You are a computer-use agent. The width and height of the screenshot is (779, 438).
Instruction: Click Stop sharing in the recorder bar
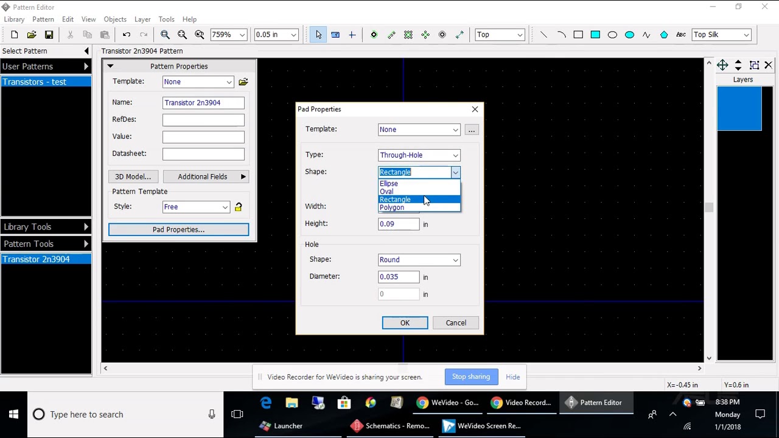[x=471, y=377]
